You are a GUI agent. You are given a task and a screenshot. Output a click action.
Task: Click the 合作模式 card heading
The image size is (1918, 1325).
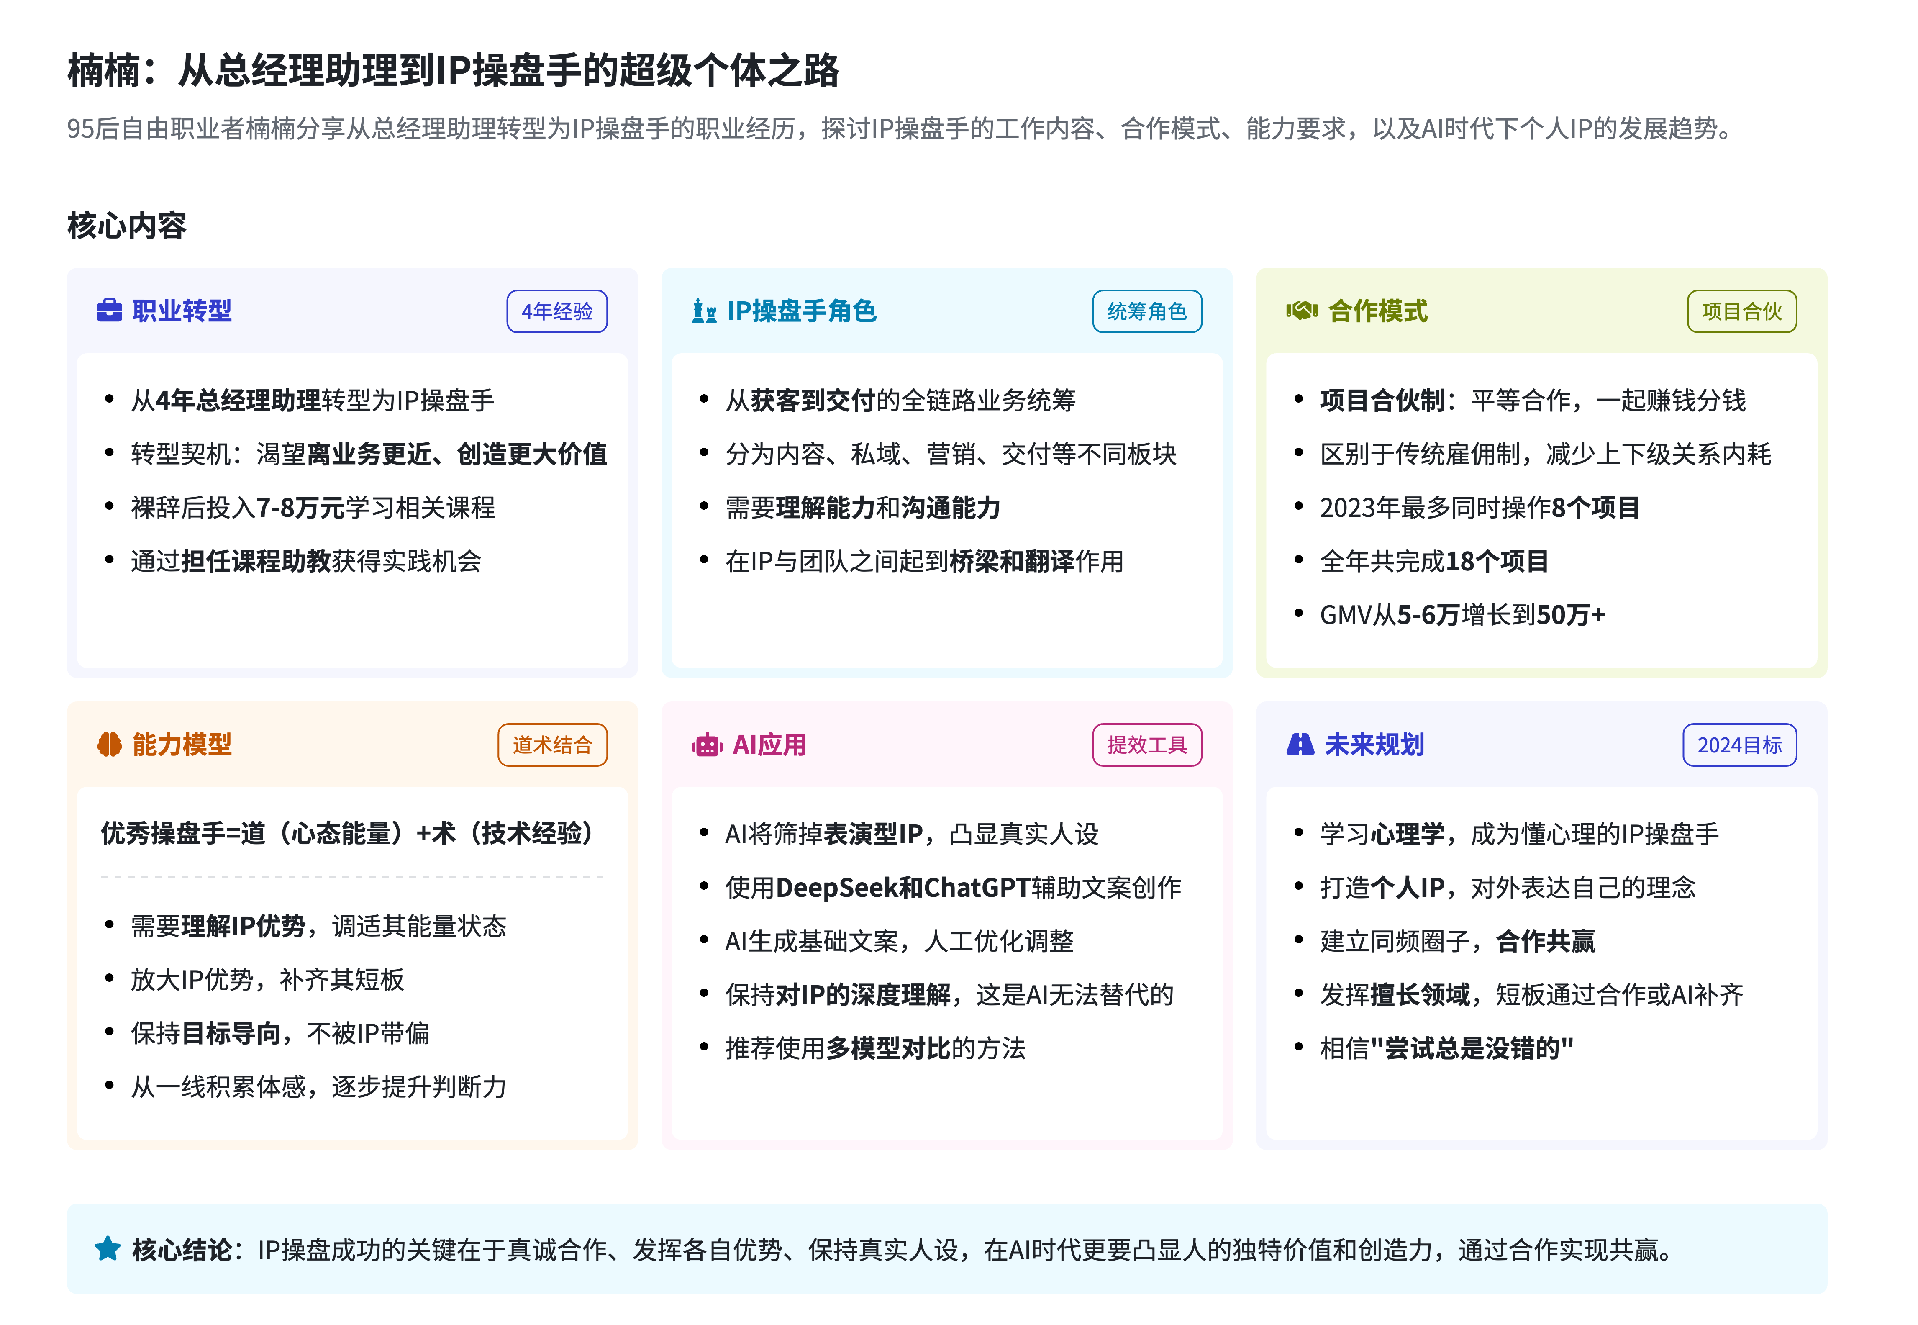[1378, 311]
